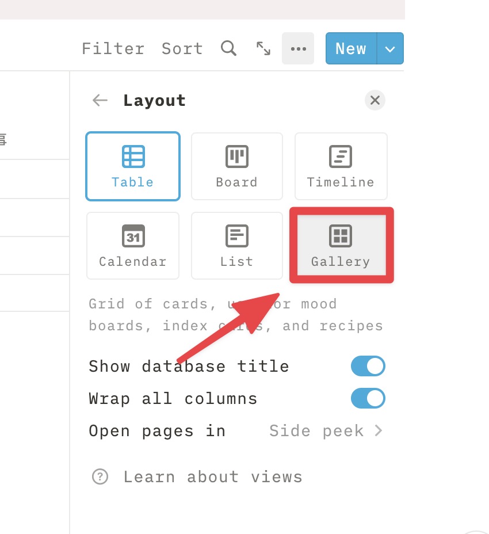Toggle Show database title switch

(x=368, y=366)
